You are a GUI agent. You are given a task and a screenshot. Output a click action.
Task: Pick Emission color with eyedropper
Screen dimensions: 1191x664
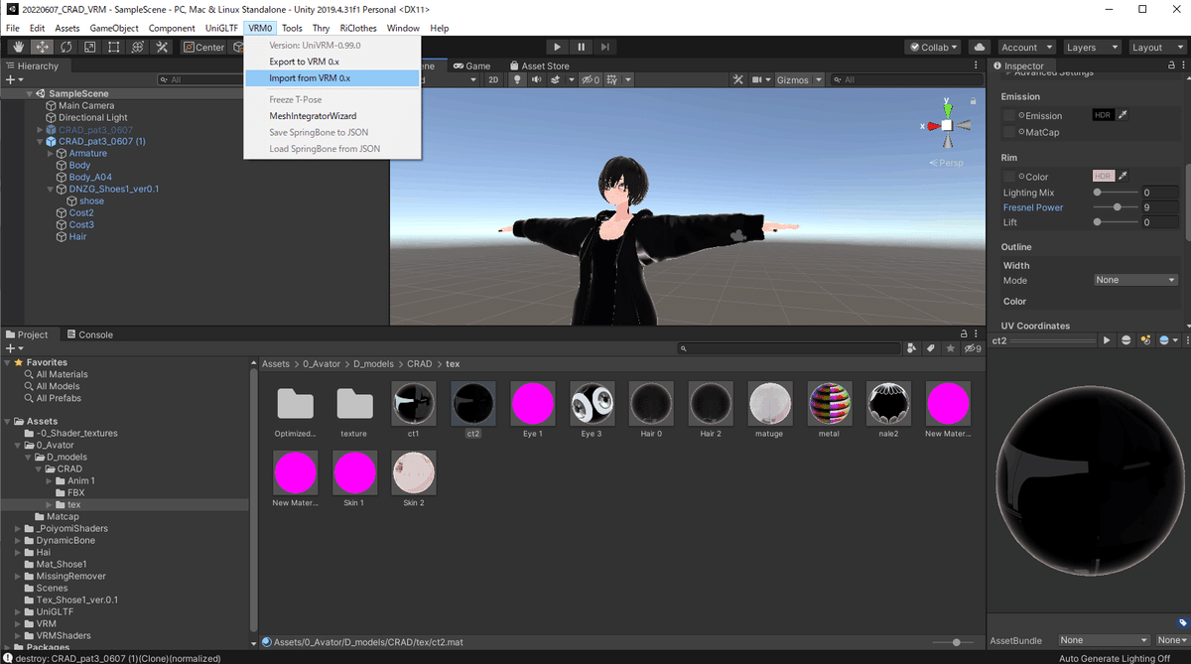[x=1123, y=116]
